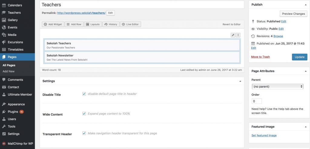The height and width of the screenshot is (149, 310).
Task: Click the Order input field
Action: click(x=257, y=101)
